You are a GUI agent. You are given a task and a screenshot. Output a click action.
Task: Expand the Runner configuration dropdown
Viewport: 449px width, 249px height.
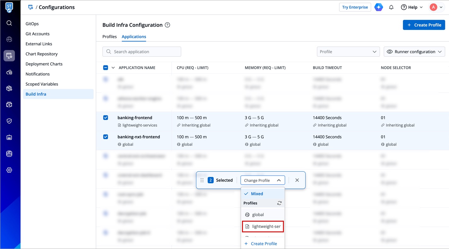(414, 52)
